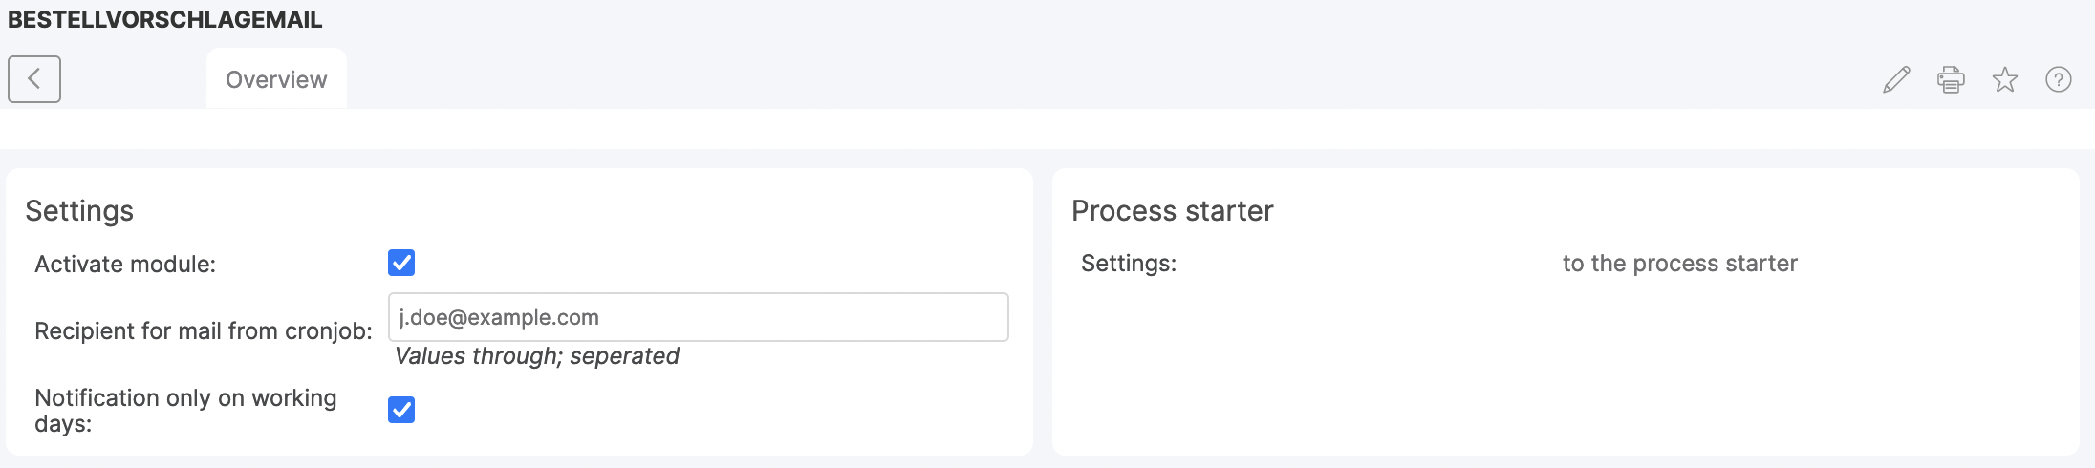The image size is (2095, 468).
Task: Click the pencil edit icon
Action: tap(1896, 79)
